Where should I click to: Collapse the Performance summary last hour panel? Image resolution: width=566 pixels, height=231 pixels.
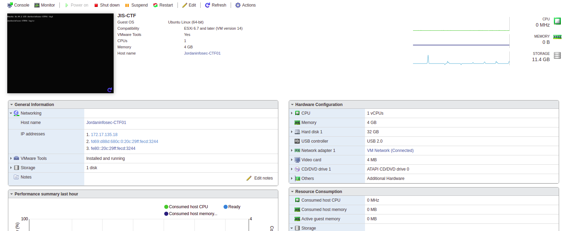coord(11,194)
